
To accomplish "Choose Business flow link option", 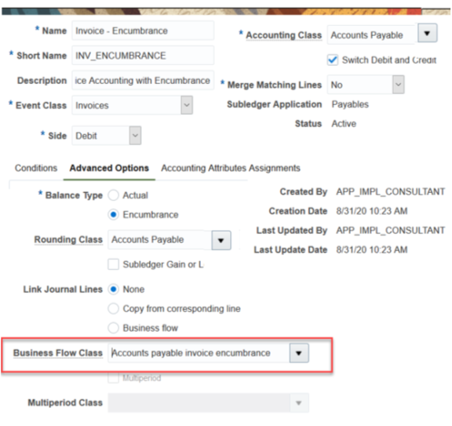I will click(x=113, y=328).
